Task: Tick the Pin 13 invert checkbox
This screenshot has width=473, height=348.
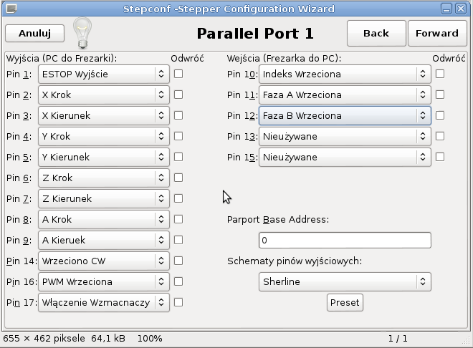Action: pyautogui.click(x=440, y=136)
